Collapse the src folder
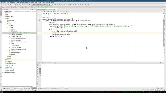 point(4,18)
